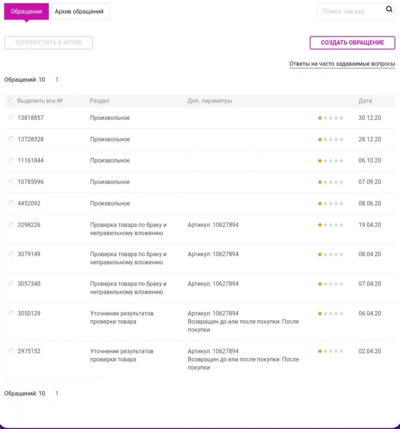Image resolution: width=400 pixels, height=429 pixels.
Task: Open request number 11161844
Action: 31,160
